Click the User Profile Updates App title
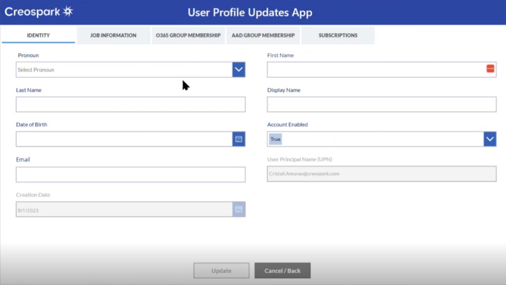 250,12
